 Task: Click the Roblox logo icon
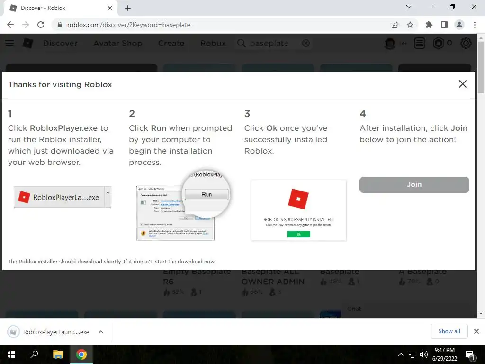pos(27,43)
